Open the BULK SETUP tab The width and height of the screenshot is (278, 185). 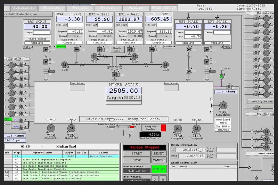[x=164, y=7]
